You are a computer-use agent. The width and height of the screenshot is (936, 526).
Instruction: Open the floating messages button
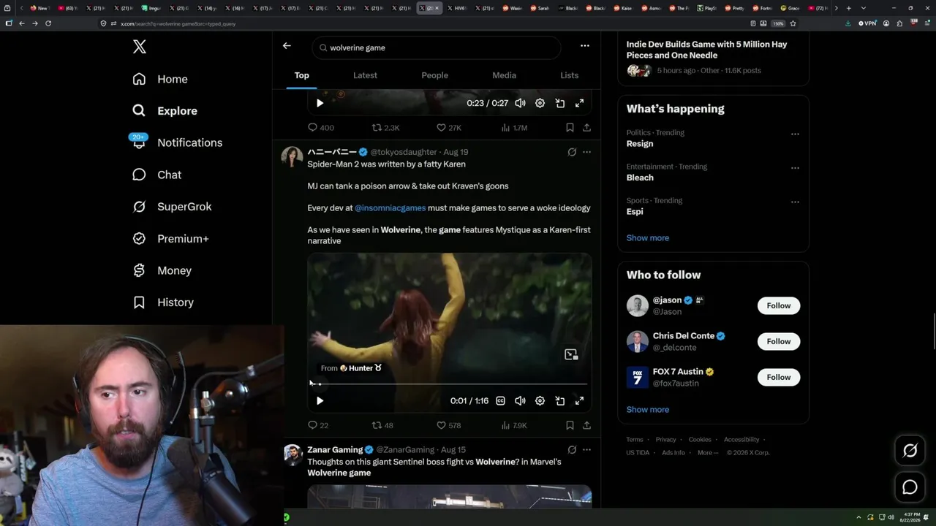click(x=910, y=487)
